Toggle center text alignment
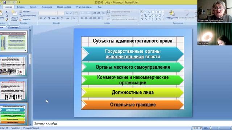The width and height of the screenshot is (232, 130). (x=86, y=18)
